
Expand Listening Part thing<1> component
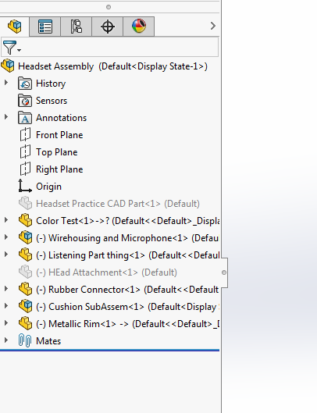click(6, 255)
